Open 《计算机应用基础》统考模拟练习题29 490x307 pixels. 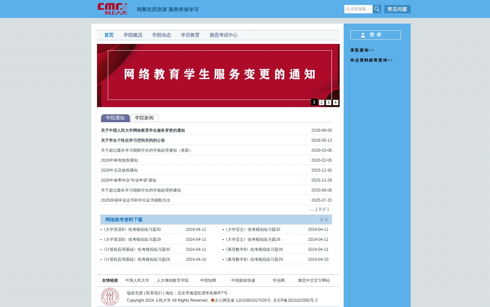click(136, 259)
